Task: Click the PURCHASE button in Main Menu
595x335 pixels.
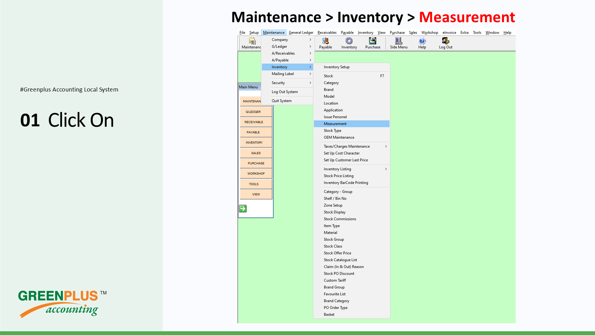Action: coord(256,163)
